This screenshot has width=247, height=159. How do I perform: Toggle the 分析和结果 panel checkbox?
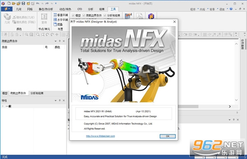click(x=105, y=15)
